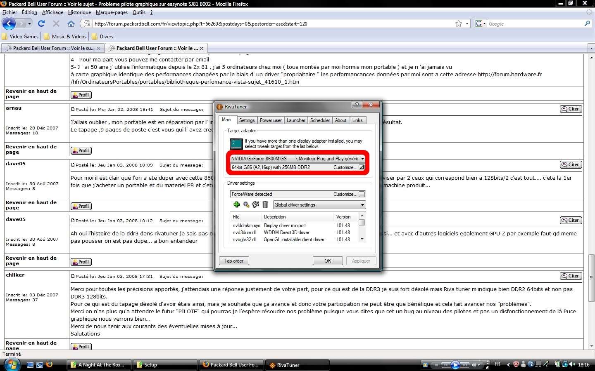The height and width of the screenshot is (371, 595).
Task: Open the Music & Videos bookmarks folder
Action: tap(65, 36)
